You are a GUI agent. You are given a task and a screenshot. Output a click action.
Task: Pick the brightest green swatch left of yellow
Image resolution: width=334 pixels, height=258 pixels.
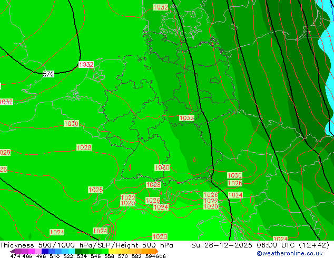click(x=105, y=251)
